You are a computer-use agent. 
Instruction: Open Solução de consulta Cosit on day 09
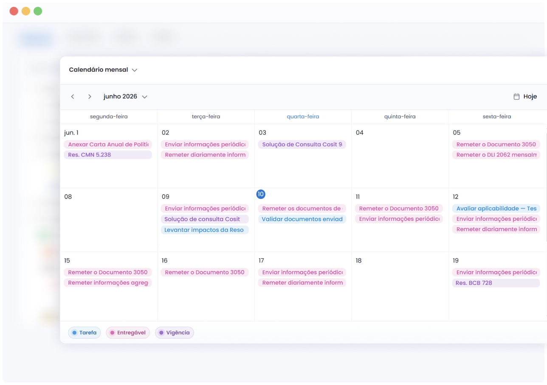(205, 219)
